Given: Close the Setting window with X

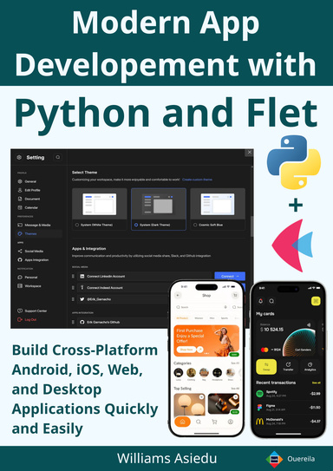Looking at the screenshot, I should 249,153.
